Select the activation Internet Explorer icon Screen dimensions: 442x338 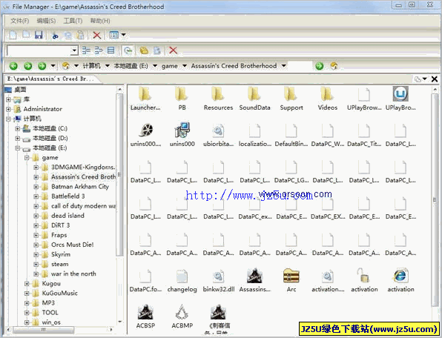click(400, 280)
